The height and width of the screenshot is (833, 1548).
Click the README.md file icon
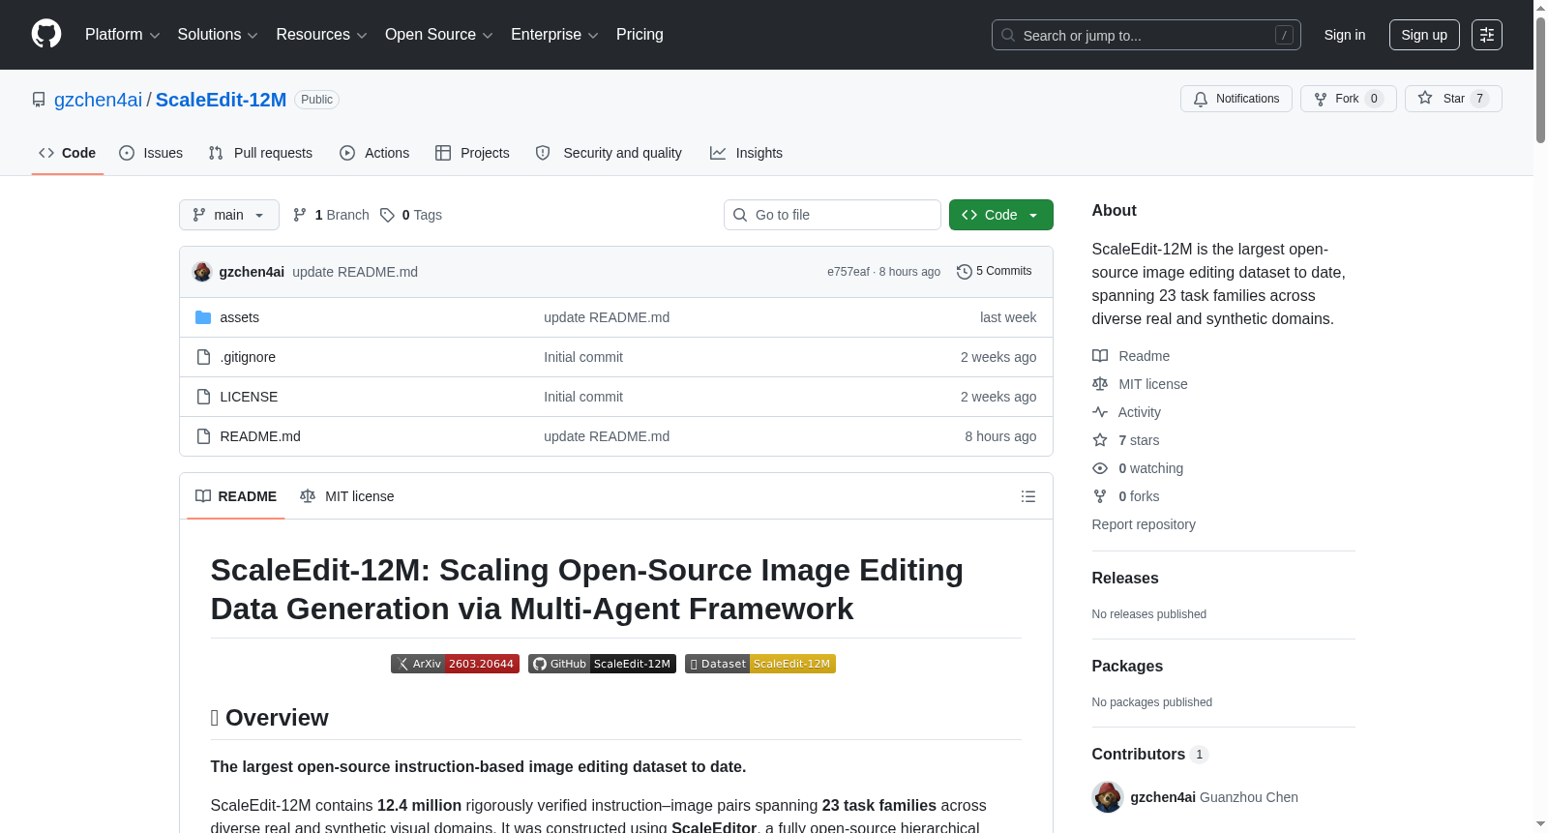click(203, 436)
